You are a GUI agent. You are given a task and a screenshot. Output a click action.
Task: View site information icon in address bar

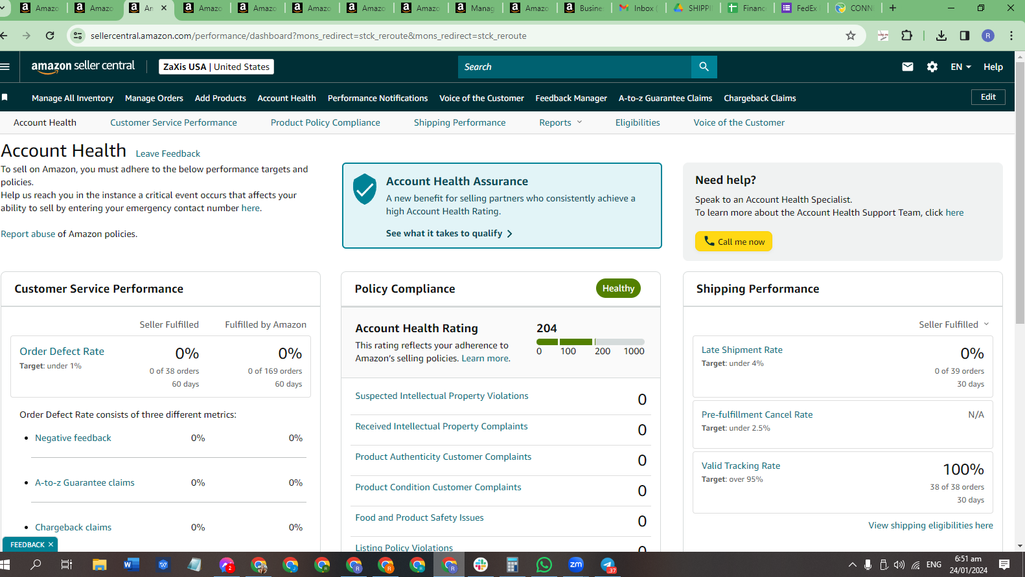click(x=78, y=36)
